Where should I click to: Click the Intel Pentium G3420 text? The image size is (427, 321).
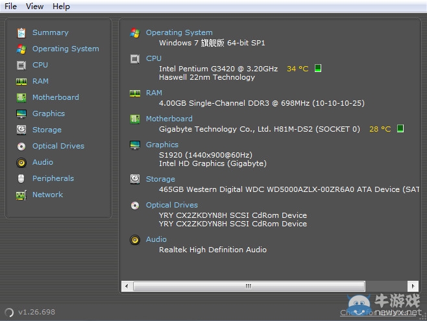click(219, 69)
